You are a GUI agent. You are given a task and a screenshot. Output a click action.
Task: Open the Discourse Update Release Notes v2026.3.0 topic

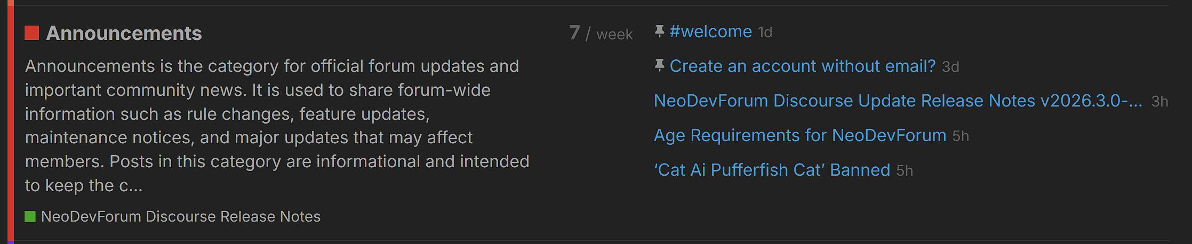click(x=898, y=101)
